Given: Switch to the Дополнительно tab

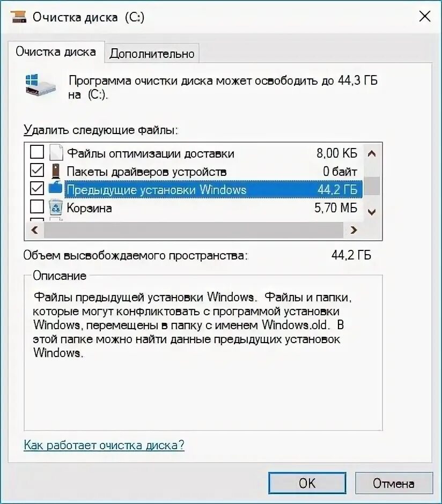Looking at the screenshot, I should (x=152, y=54).
